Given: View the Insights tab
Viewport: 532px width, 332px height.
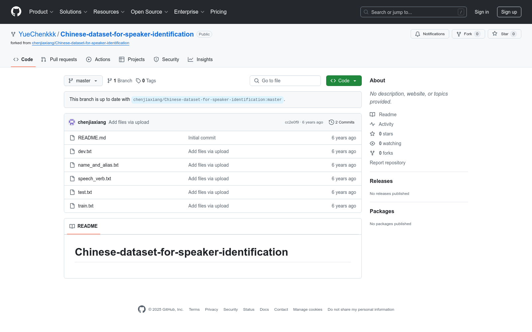Looking at the screenshot, I should click(200, 59).
